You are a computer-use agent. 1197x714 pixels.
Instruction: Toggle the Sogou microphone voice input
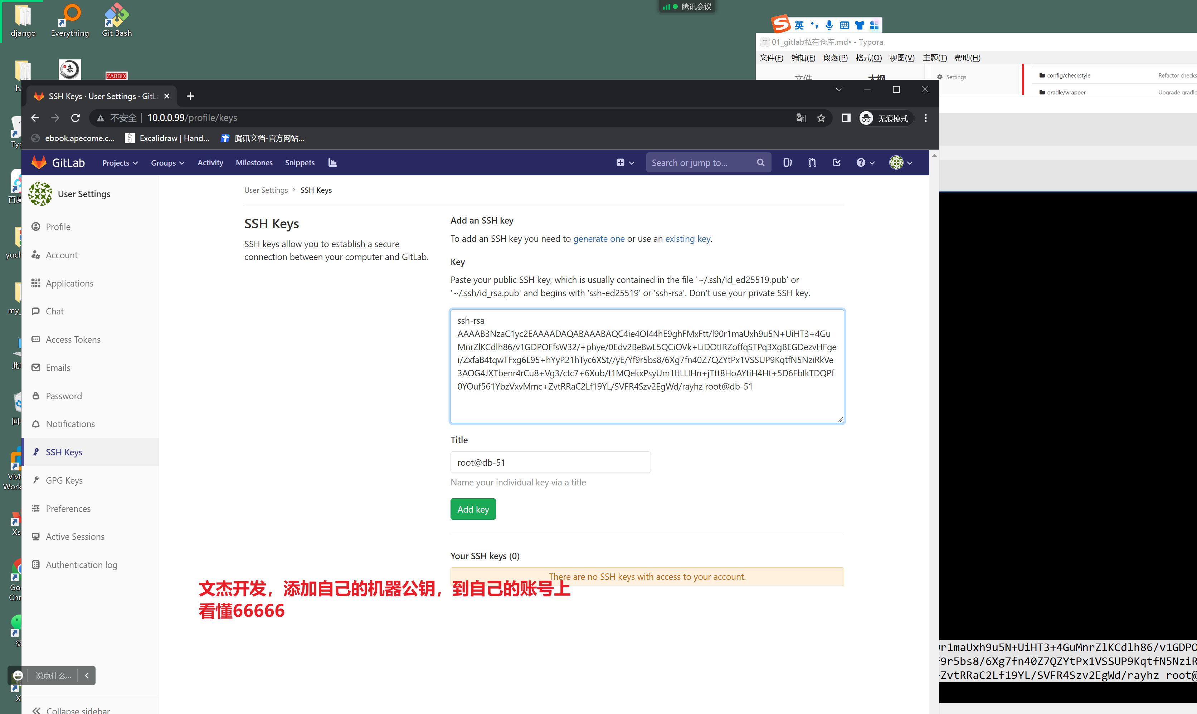click(x=829, y=25)
